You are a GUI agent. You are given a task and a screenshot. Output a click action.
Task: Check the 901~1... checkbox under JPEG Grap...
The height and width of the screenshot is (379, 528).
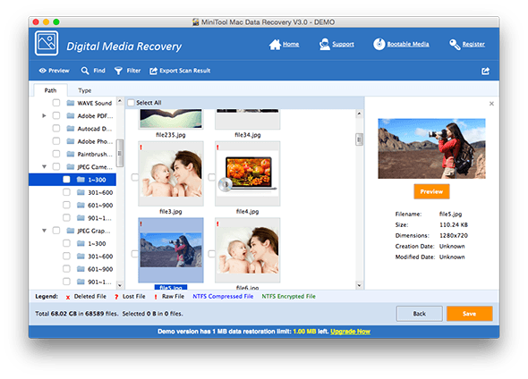67,282
